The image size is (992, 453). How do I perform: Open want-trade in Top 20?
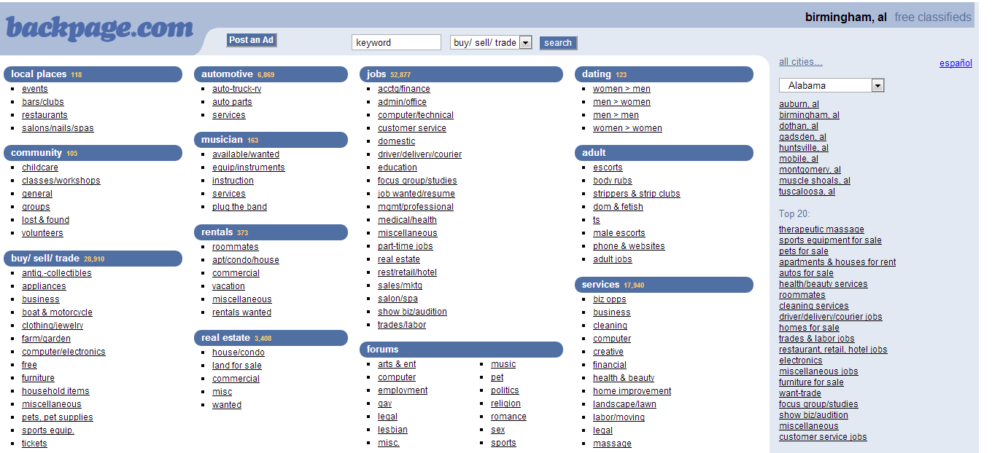[x=799, y=393]
